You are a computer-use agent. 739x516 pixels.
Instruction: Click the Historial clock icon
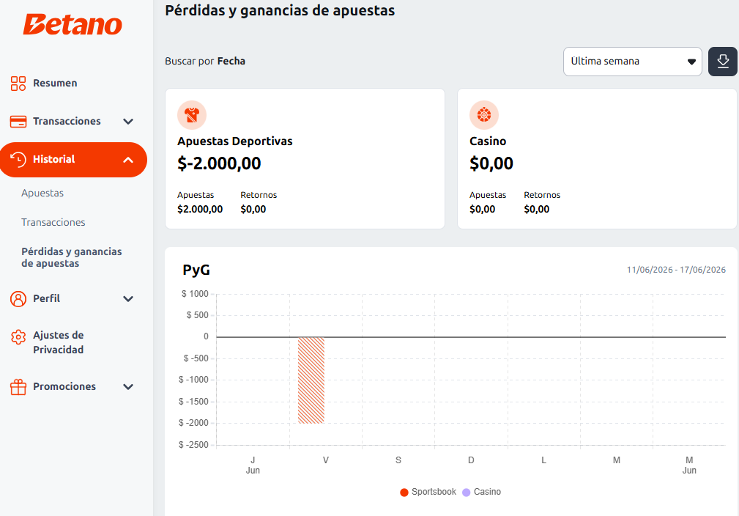pos(18,160)
